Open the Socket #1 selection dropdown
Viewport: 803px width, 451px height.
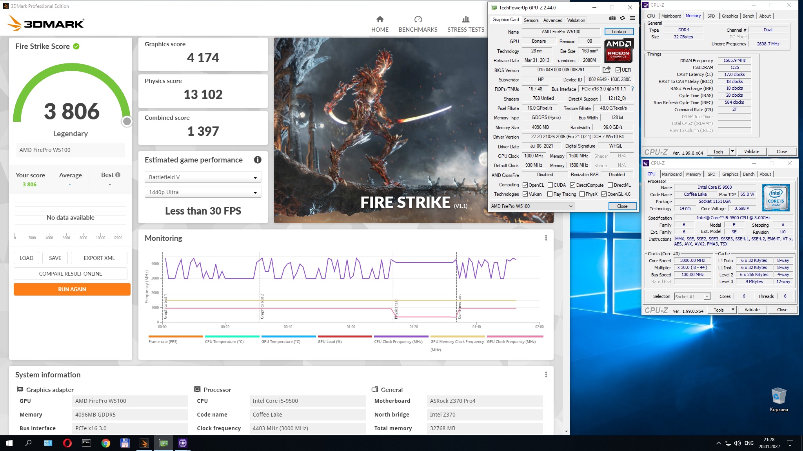[x=692, y=297]
